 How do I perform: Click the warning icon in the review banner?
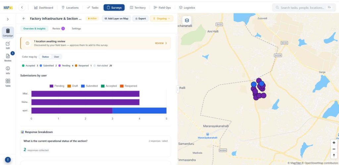(x=27, y=43)
